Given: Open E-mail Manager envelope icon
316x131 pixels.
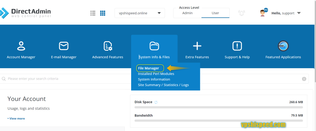Looking at the screenshot, I should click(x=64, y=46).
